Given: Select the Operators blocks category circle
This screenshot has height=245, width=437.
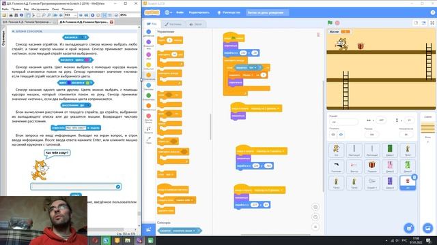Looking at the screenshot, I should [149, 95].
